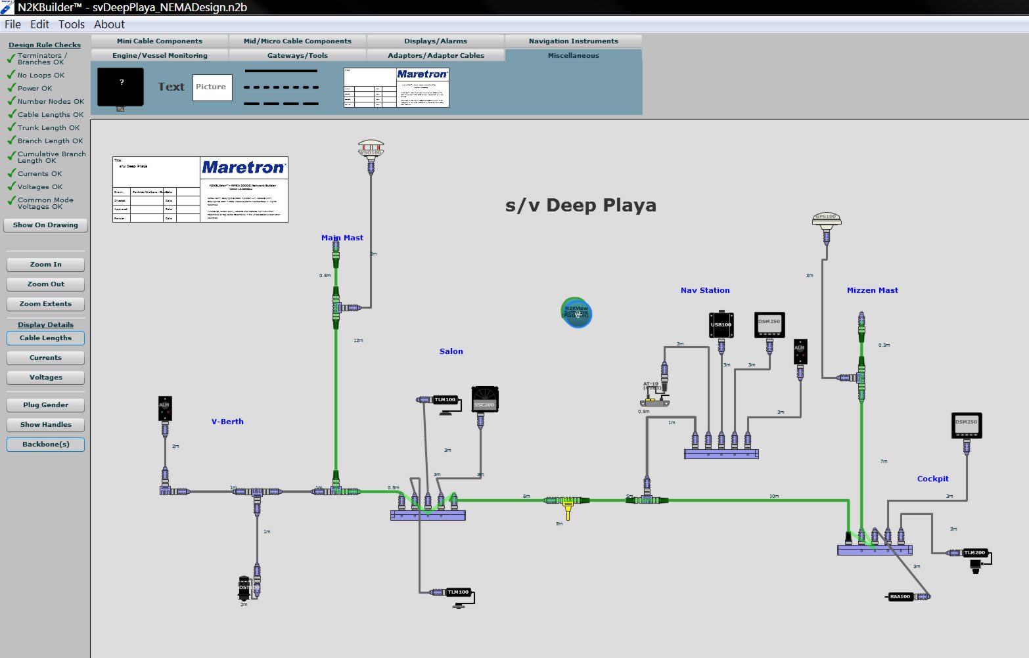Choose the short dashed line style

pyautogui.click(x=281, y=87)
